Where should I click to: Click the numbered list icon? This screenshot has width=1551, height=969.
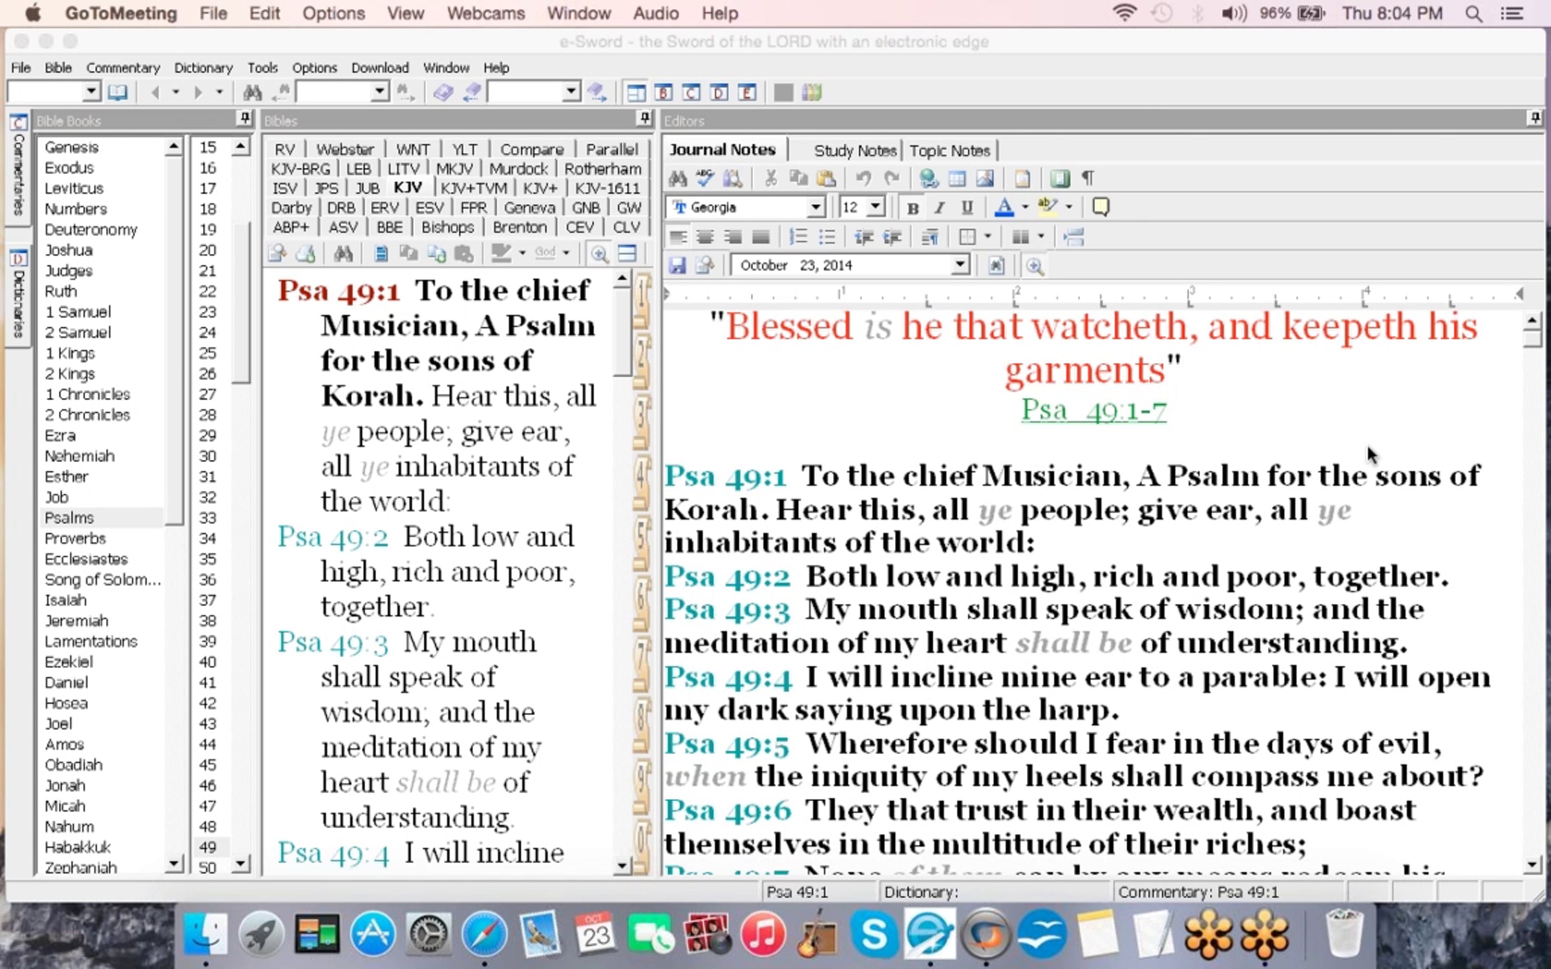tap(798, 237)
